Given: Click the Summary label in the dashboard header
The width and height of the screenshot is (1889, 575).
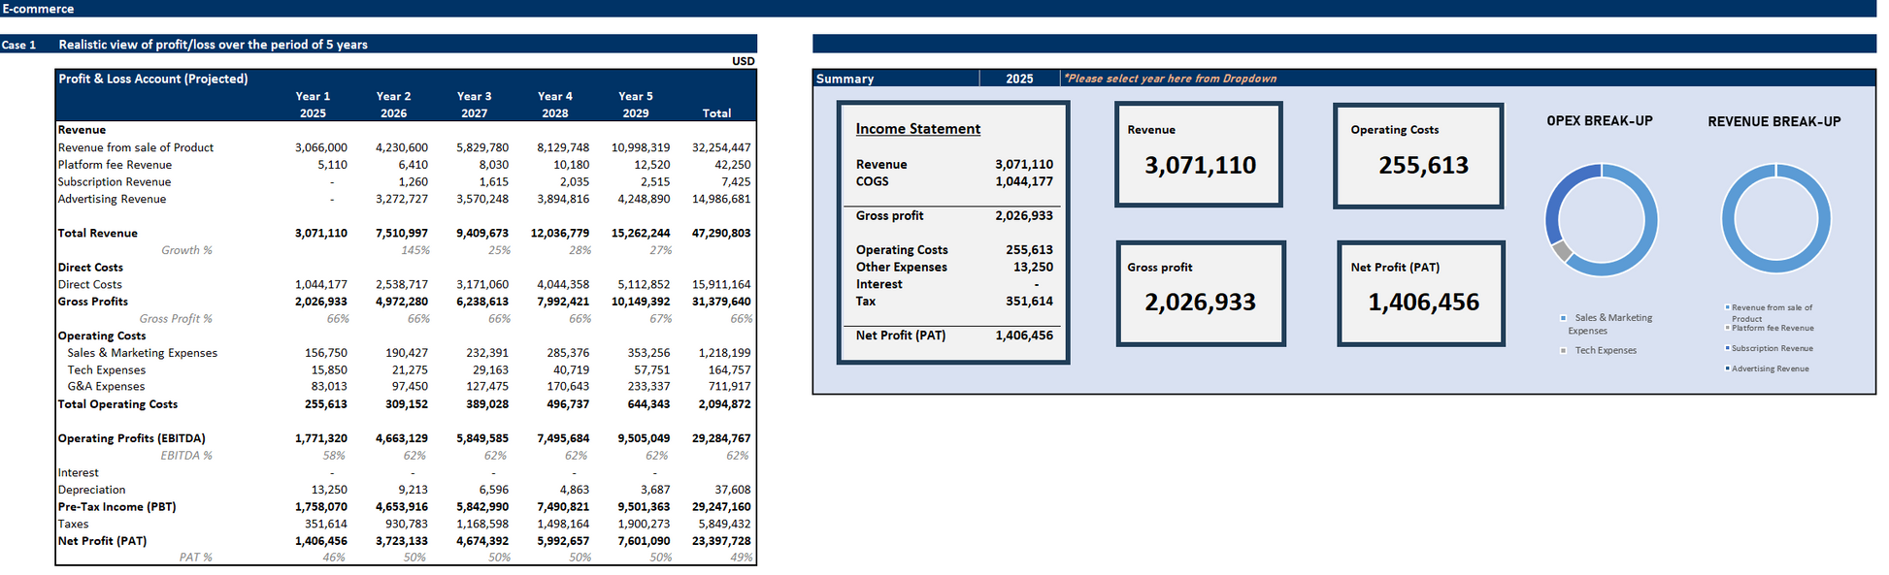Looking at the screenshot, I should tap(845, 79).
